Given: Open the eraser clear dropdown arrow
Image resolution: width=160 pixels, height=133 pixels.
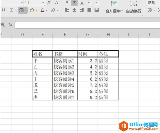Looking at the screenshot, I should pyautogui.click(x=57, y=10).
